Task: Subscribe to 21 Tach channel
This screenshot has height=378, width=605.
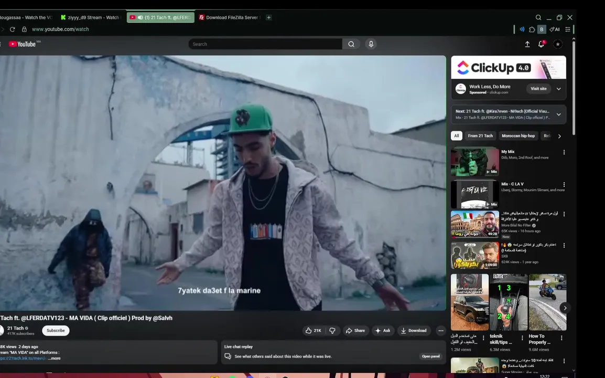Action: (56, 330)
